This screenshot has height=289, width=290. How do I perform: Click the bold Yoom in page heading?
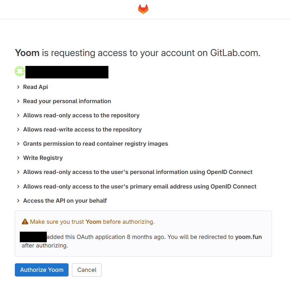coord(27,53)
